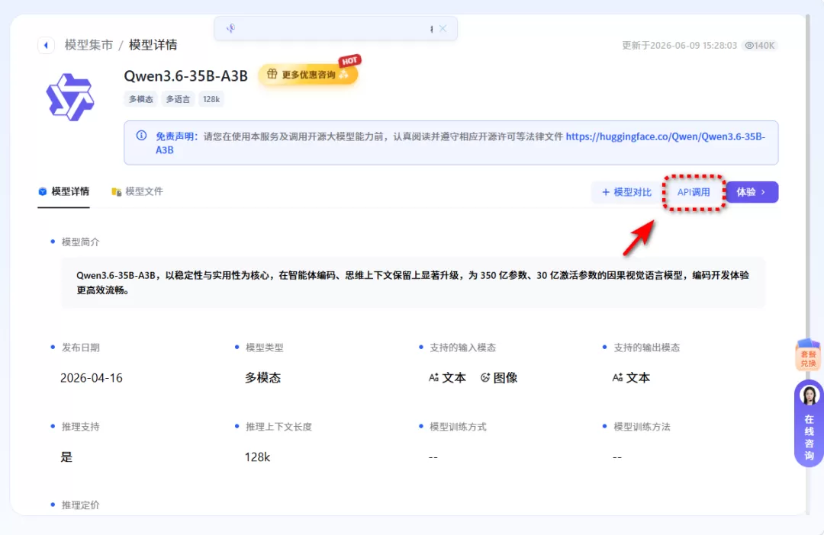Click the folder icon on 模型文件 tab
824x535 pixels.
tap(116, 192)
